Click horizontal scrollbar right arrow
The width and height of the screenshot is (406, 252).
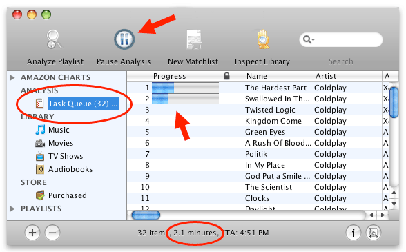click(x=383, y=215)
